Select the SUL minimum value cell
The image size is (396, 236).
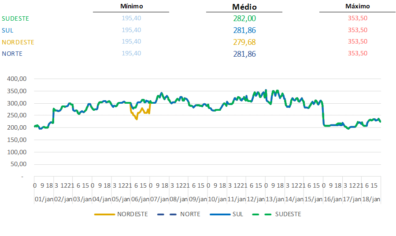point(131,30)
